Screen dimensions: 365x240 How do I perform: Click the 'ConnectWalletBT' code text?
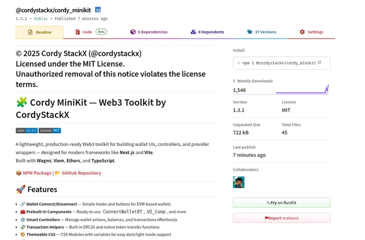pos(122,212)
